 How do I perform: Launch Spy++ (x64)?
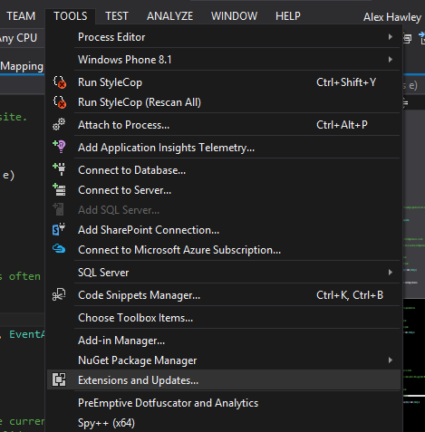click(x=224, y=423)
